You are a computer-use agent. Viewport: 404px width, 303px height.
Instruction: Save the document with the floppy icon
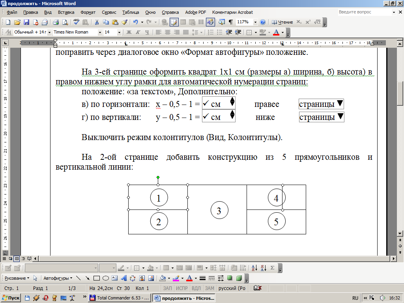click(26, 22)
